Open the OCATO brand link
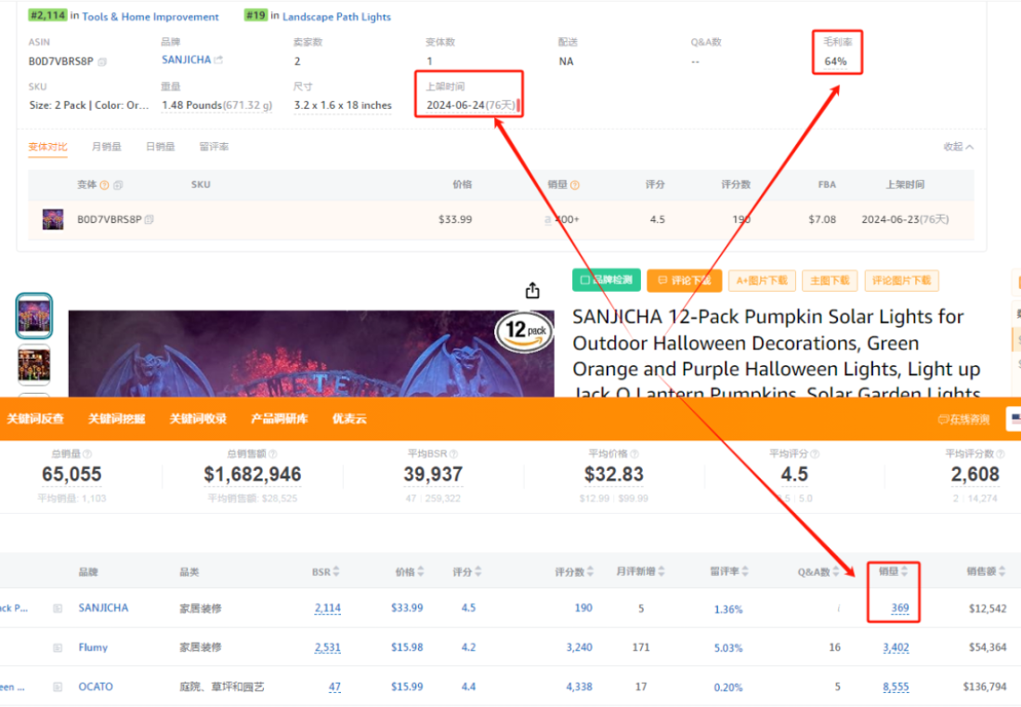 coord(96,687)
